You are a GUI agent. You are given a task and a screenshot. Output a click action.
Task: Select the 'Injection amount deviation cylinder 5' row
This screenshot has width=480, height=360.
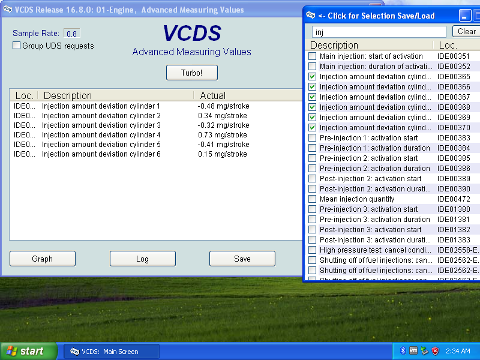[x=156, y=145]
